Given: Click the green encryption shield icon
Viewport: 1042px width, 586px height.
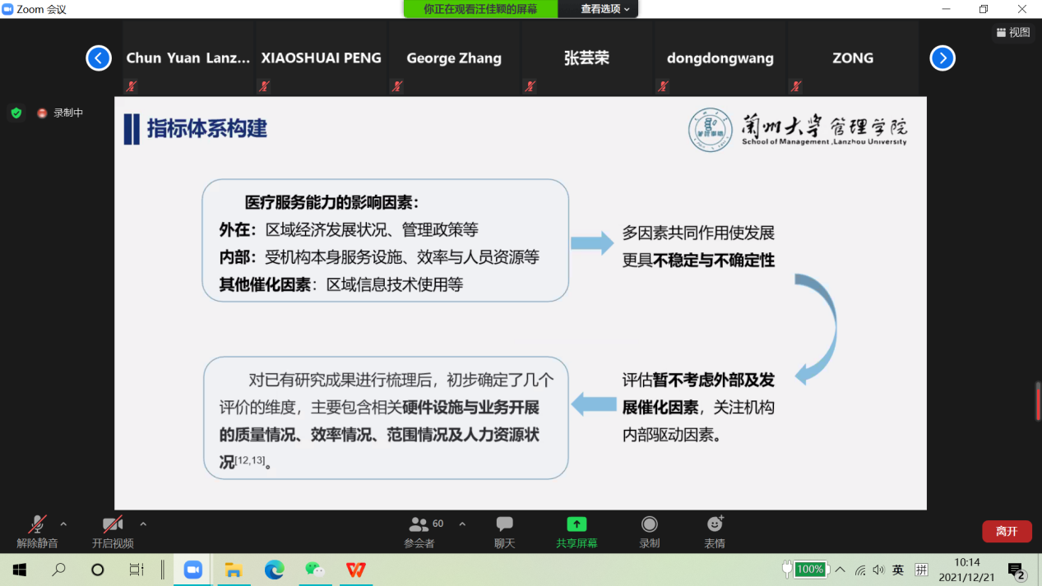Looking at the screenshot, I should tap(16, 113).
